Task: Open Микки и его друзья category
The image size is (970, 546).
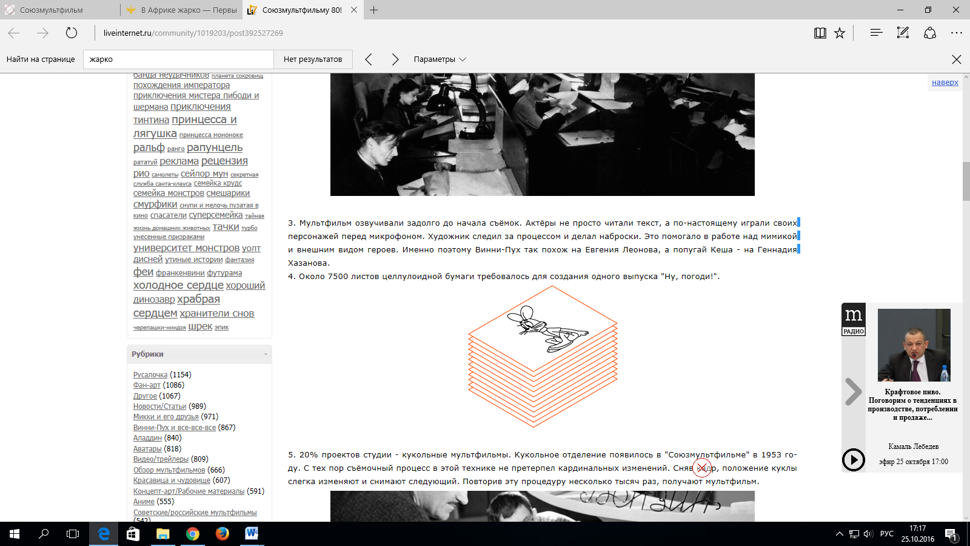Action: pos(166,417)
